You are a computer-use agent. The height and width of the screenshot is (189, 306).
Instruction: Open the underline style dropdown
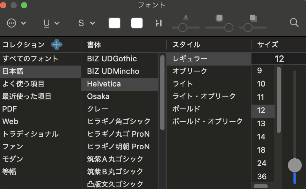coord(51,23)
